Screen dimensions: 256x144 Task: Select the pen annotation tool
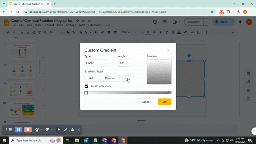[x=66, y=130]
